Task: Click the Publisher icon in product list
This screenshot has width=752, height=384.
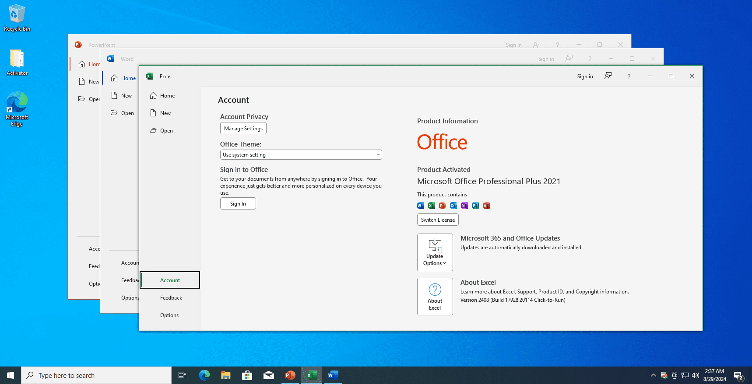Action: (475, 206)
